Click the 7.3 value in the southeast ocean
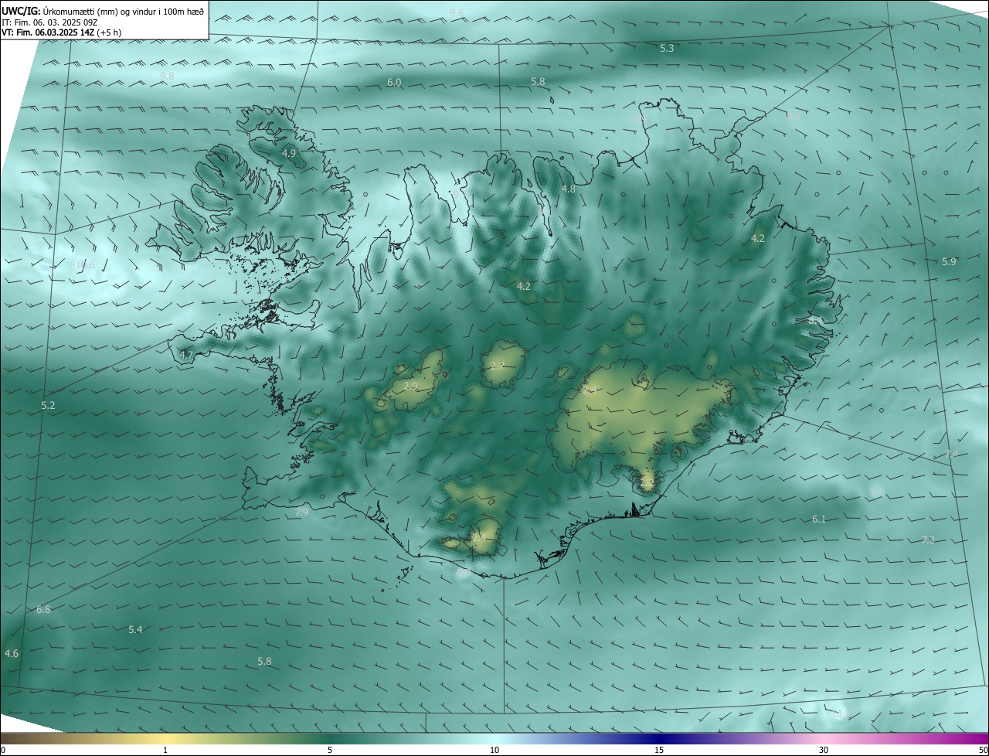The width and height of the screenshot is (989, 756). coord(928,540)
